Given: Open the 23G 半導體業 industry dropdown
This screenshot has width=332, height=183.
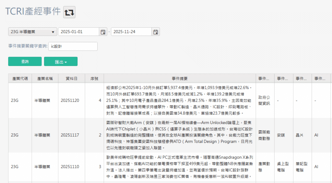Looking at the screenshot, I should [33, 32].
